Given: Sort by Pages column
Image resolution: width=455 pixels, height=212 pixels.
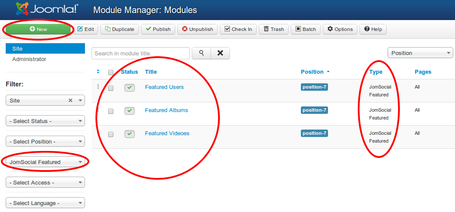Looking at the screenshot, I should [x=423, y=72].
